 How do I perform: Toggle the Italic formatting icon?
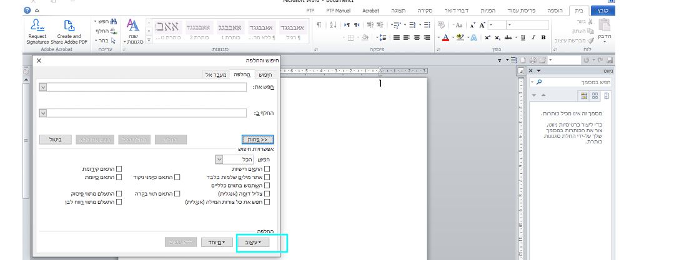(533, 37)
